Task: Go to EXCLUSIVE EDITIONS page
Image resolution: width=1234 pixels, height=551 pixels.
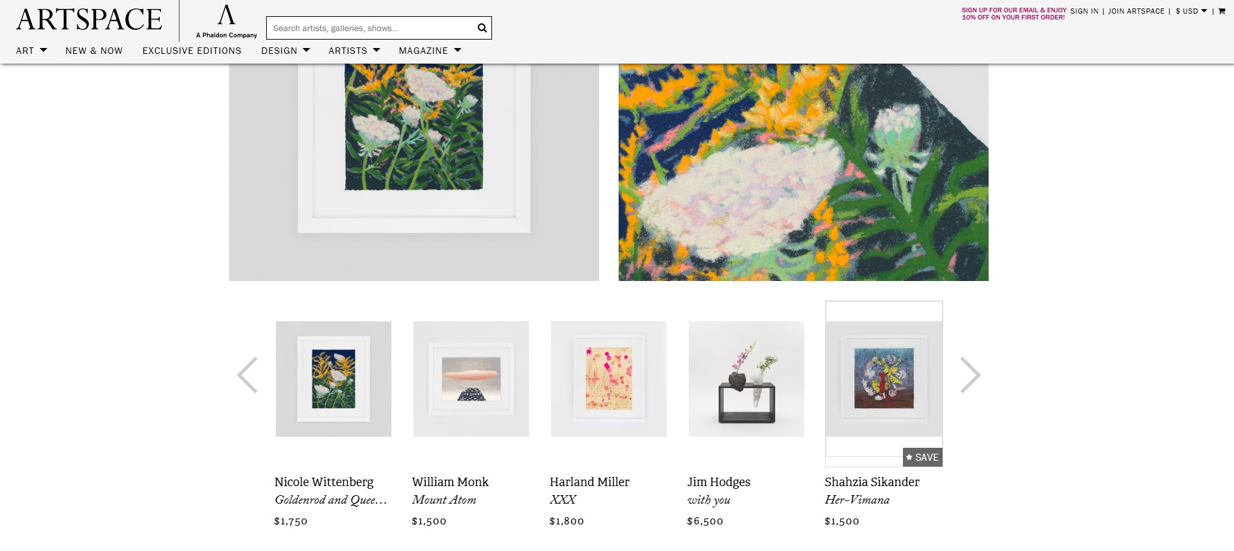Action: click(x=191, y=51)
